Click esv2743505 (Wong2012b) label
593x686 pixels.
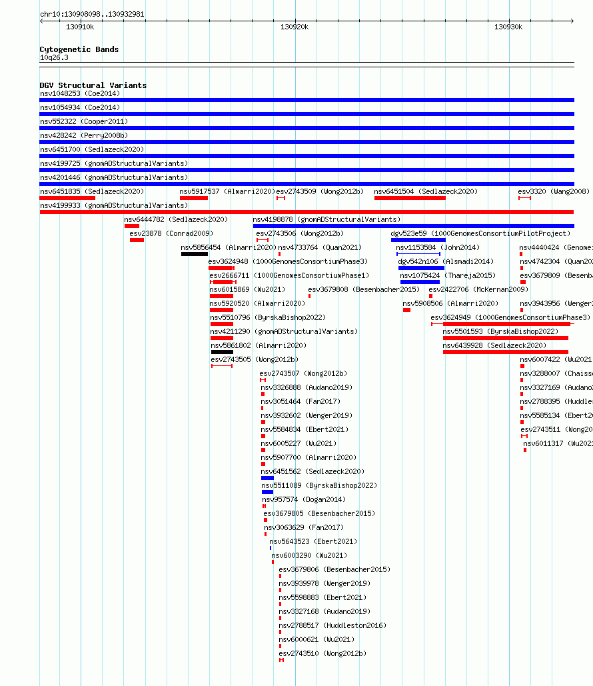255,359
